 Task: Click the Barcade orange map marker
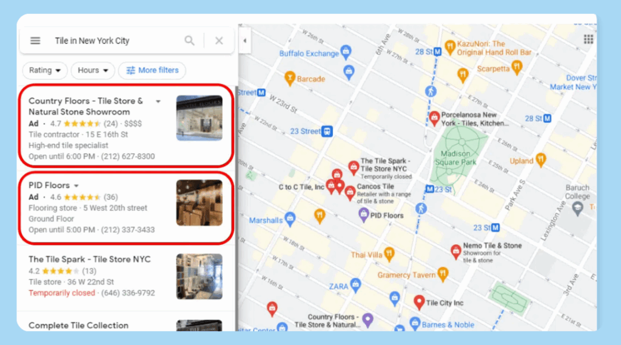[290, 78]
